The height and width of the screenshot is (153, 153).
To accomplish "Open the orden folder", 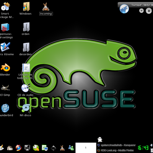I will pos(26,27).
